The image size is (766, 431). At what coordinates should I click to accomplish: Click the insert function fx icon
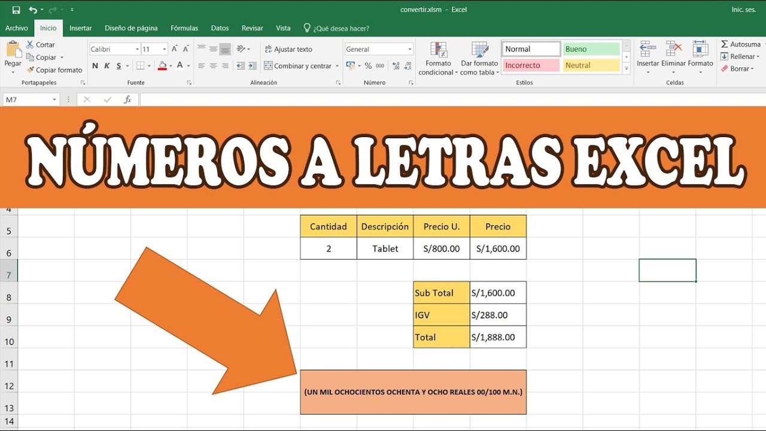[x=127, y=100]
